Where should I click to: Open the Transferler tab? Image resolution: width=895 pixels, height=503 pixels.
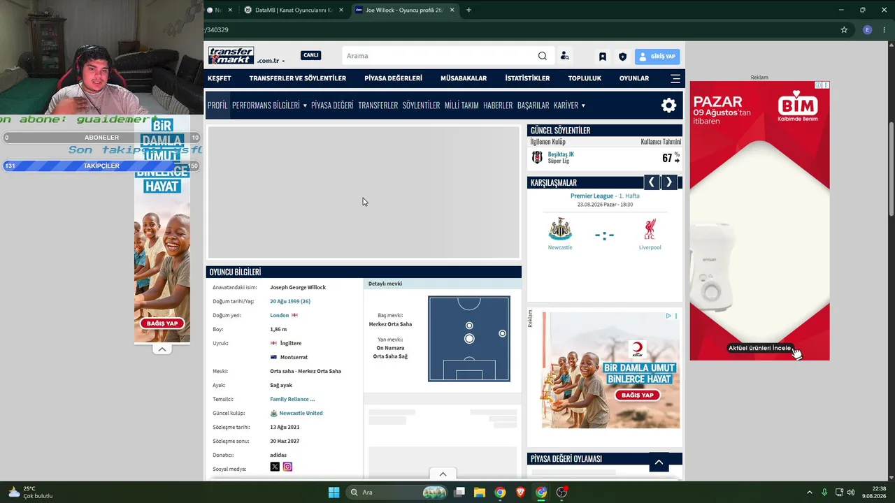(378, 105)
